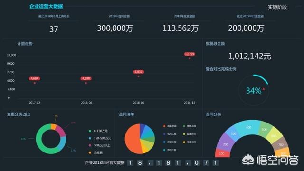Click the 计量走势 chart heading
The height and width of the screenshot is (171, 304).
(x=25, y=44)
